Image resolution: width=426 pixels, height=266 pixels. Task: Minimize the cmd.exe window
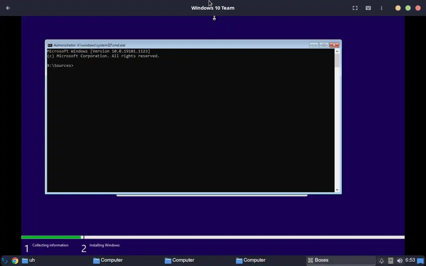pos(314,45)
